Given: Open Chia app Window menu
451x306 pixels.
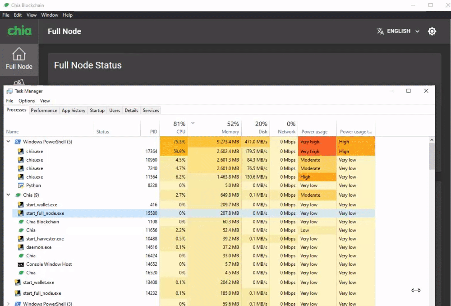Looking at the screenshot, I should (x=50, y=15).
